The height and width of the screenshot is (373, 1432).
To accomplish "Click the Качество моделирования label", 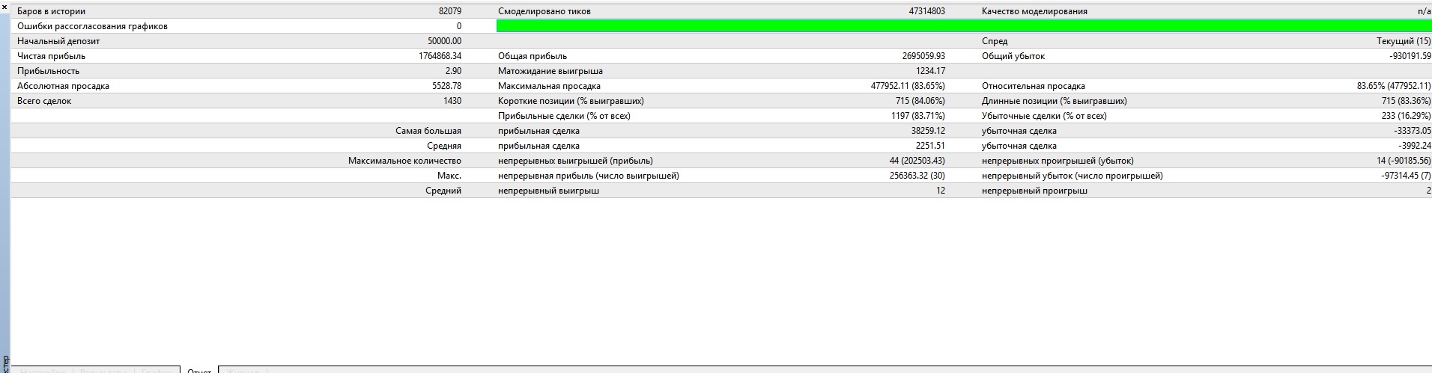I will click(1034, 11).
